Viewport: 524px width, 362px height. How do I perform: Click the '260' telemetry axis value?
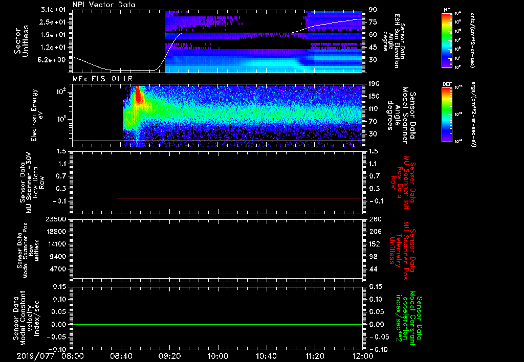click(375, 219)
